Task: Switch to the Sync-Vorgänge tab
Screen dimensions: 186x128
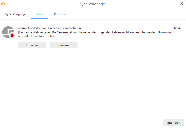Action: [x=15, y=14]
